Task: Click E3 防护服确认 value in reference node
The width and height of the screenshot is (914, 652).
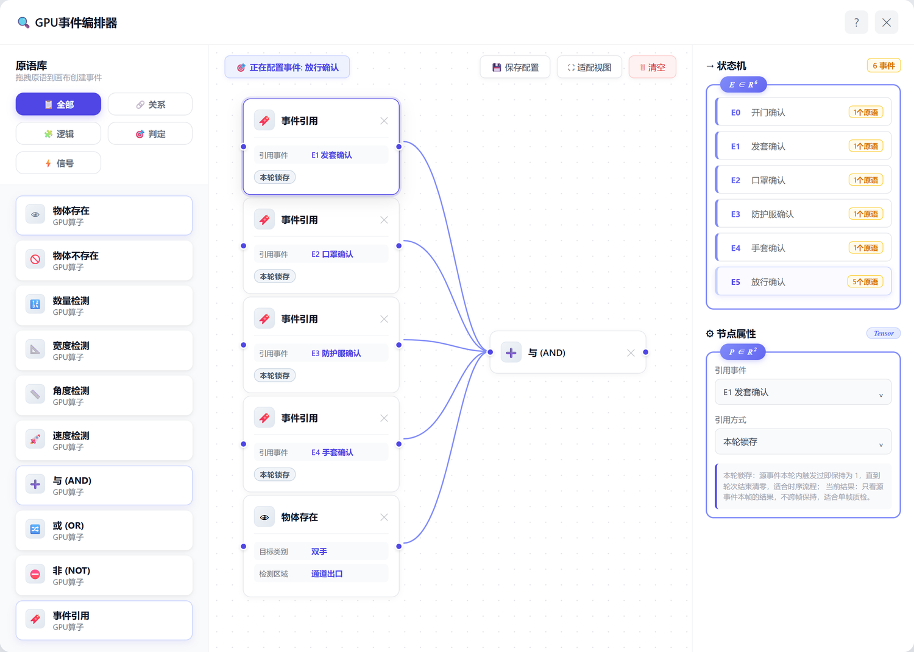Action: tap(336, 353)
